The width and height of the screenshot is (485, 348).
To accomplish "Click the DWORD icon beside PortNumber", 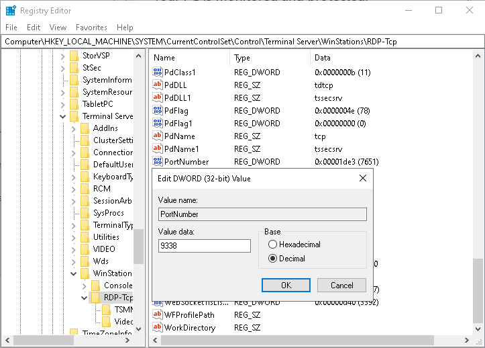I will click(x=158, y=161).
